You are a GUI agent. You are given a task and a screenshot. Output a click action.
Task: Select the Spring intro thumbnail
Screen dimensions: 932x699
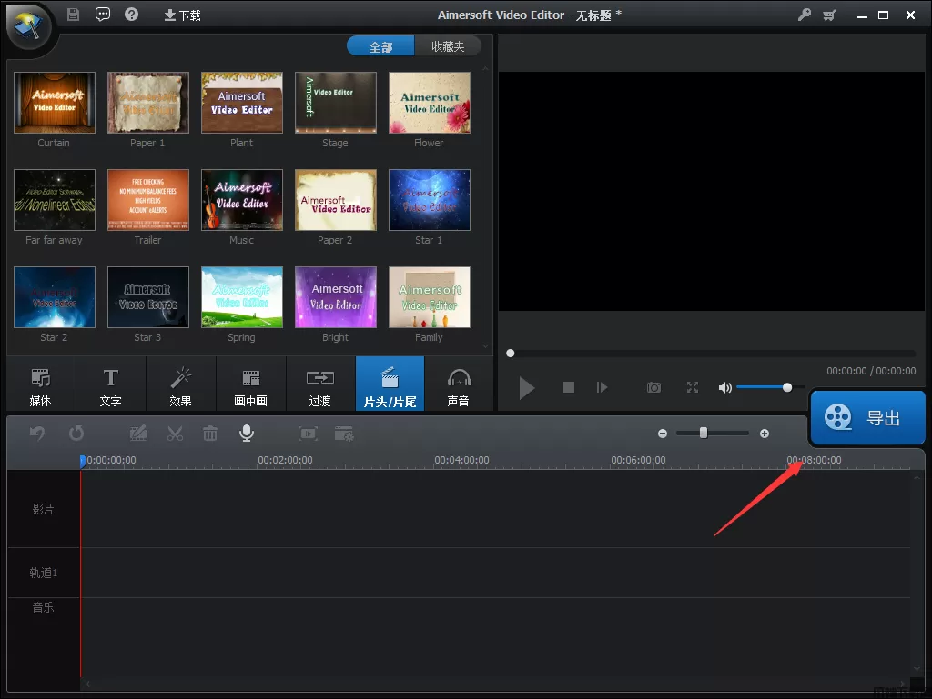tap(241, 297)
